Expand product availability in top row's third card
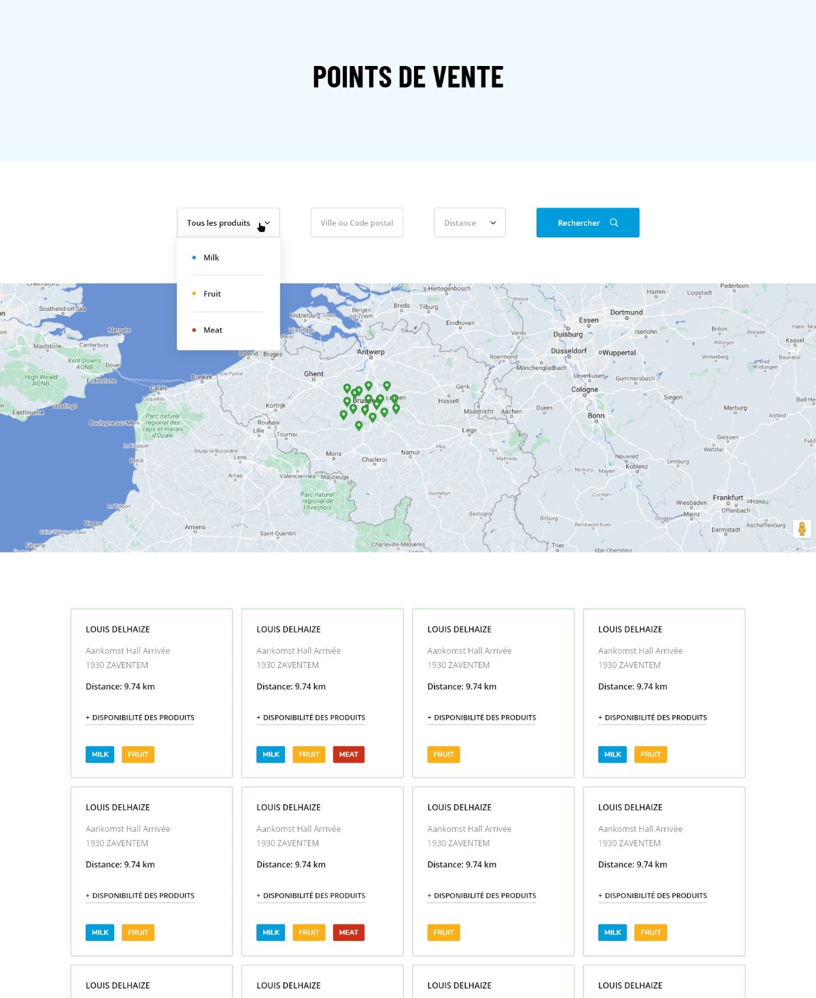This screenshot has width=816, height=998. [481, 718]
